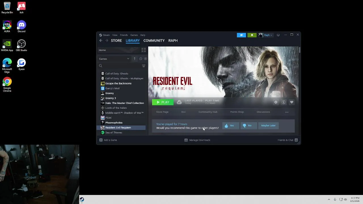363x204 pixels.
Task: Select the OBS Studio desktop icon
Action: (21, 46)
